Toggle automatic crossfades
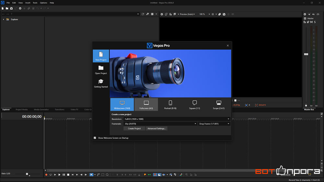This screenshot has width=324, height=182. (159, 175)
